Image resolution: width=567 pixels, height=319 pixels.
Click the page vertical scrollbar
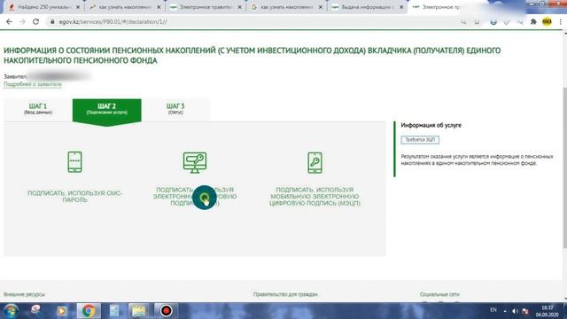click(564, 167)
